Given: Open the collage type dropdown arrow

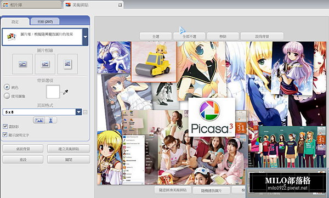Looking at the screenshot, I should pyautogui.click(x=85, y=37).
